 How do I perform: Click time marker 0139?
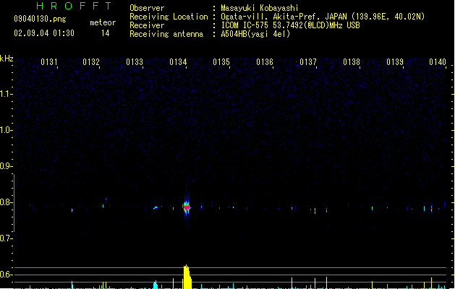(x=395, y=62)
